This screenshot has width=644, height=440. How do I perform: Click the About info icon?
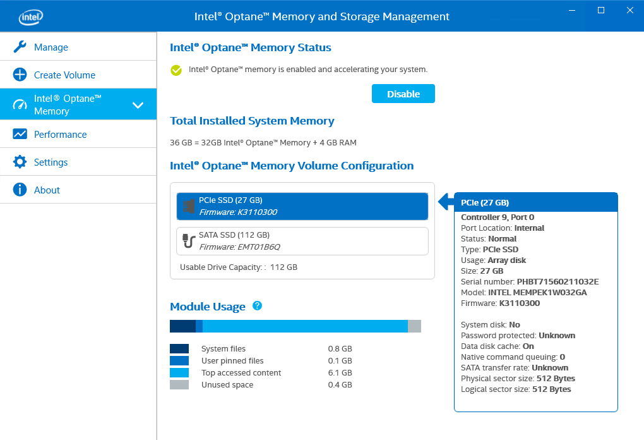point(20,190)
